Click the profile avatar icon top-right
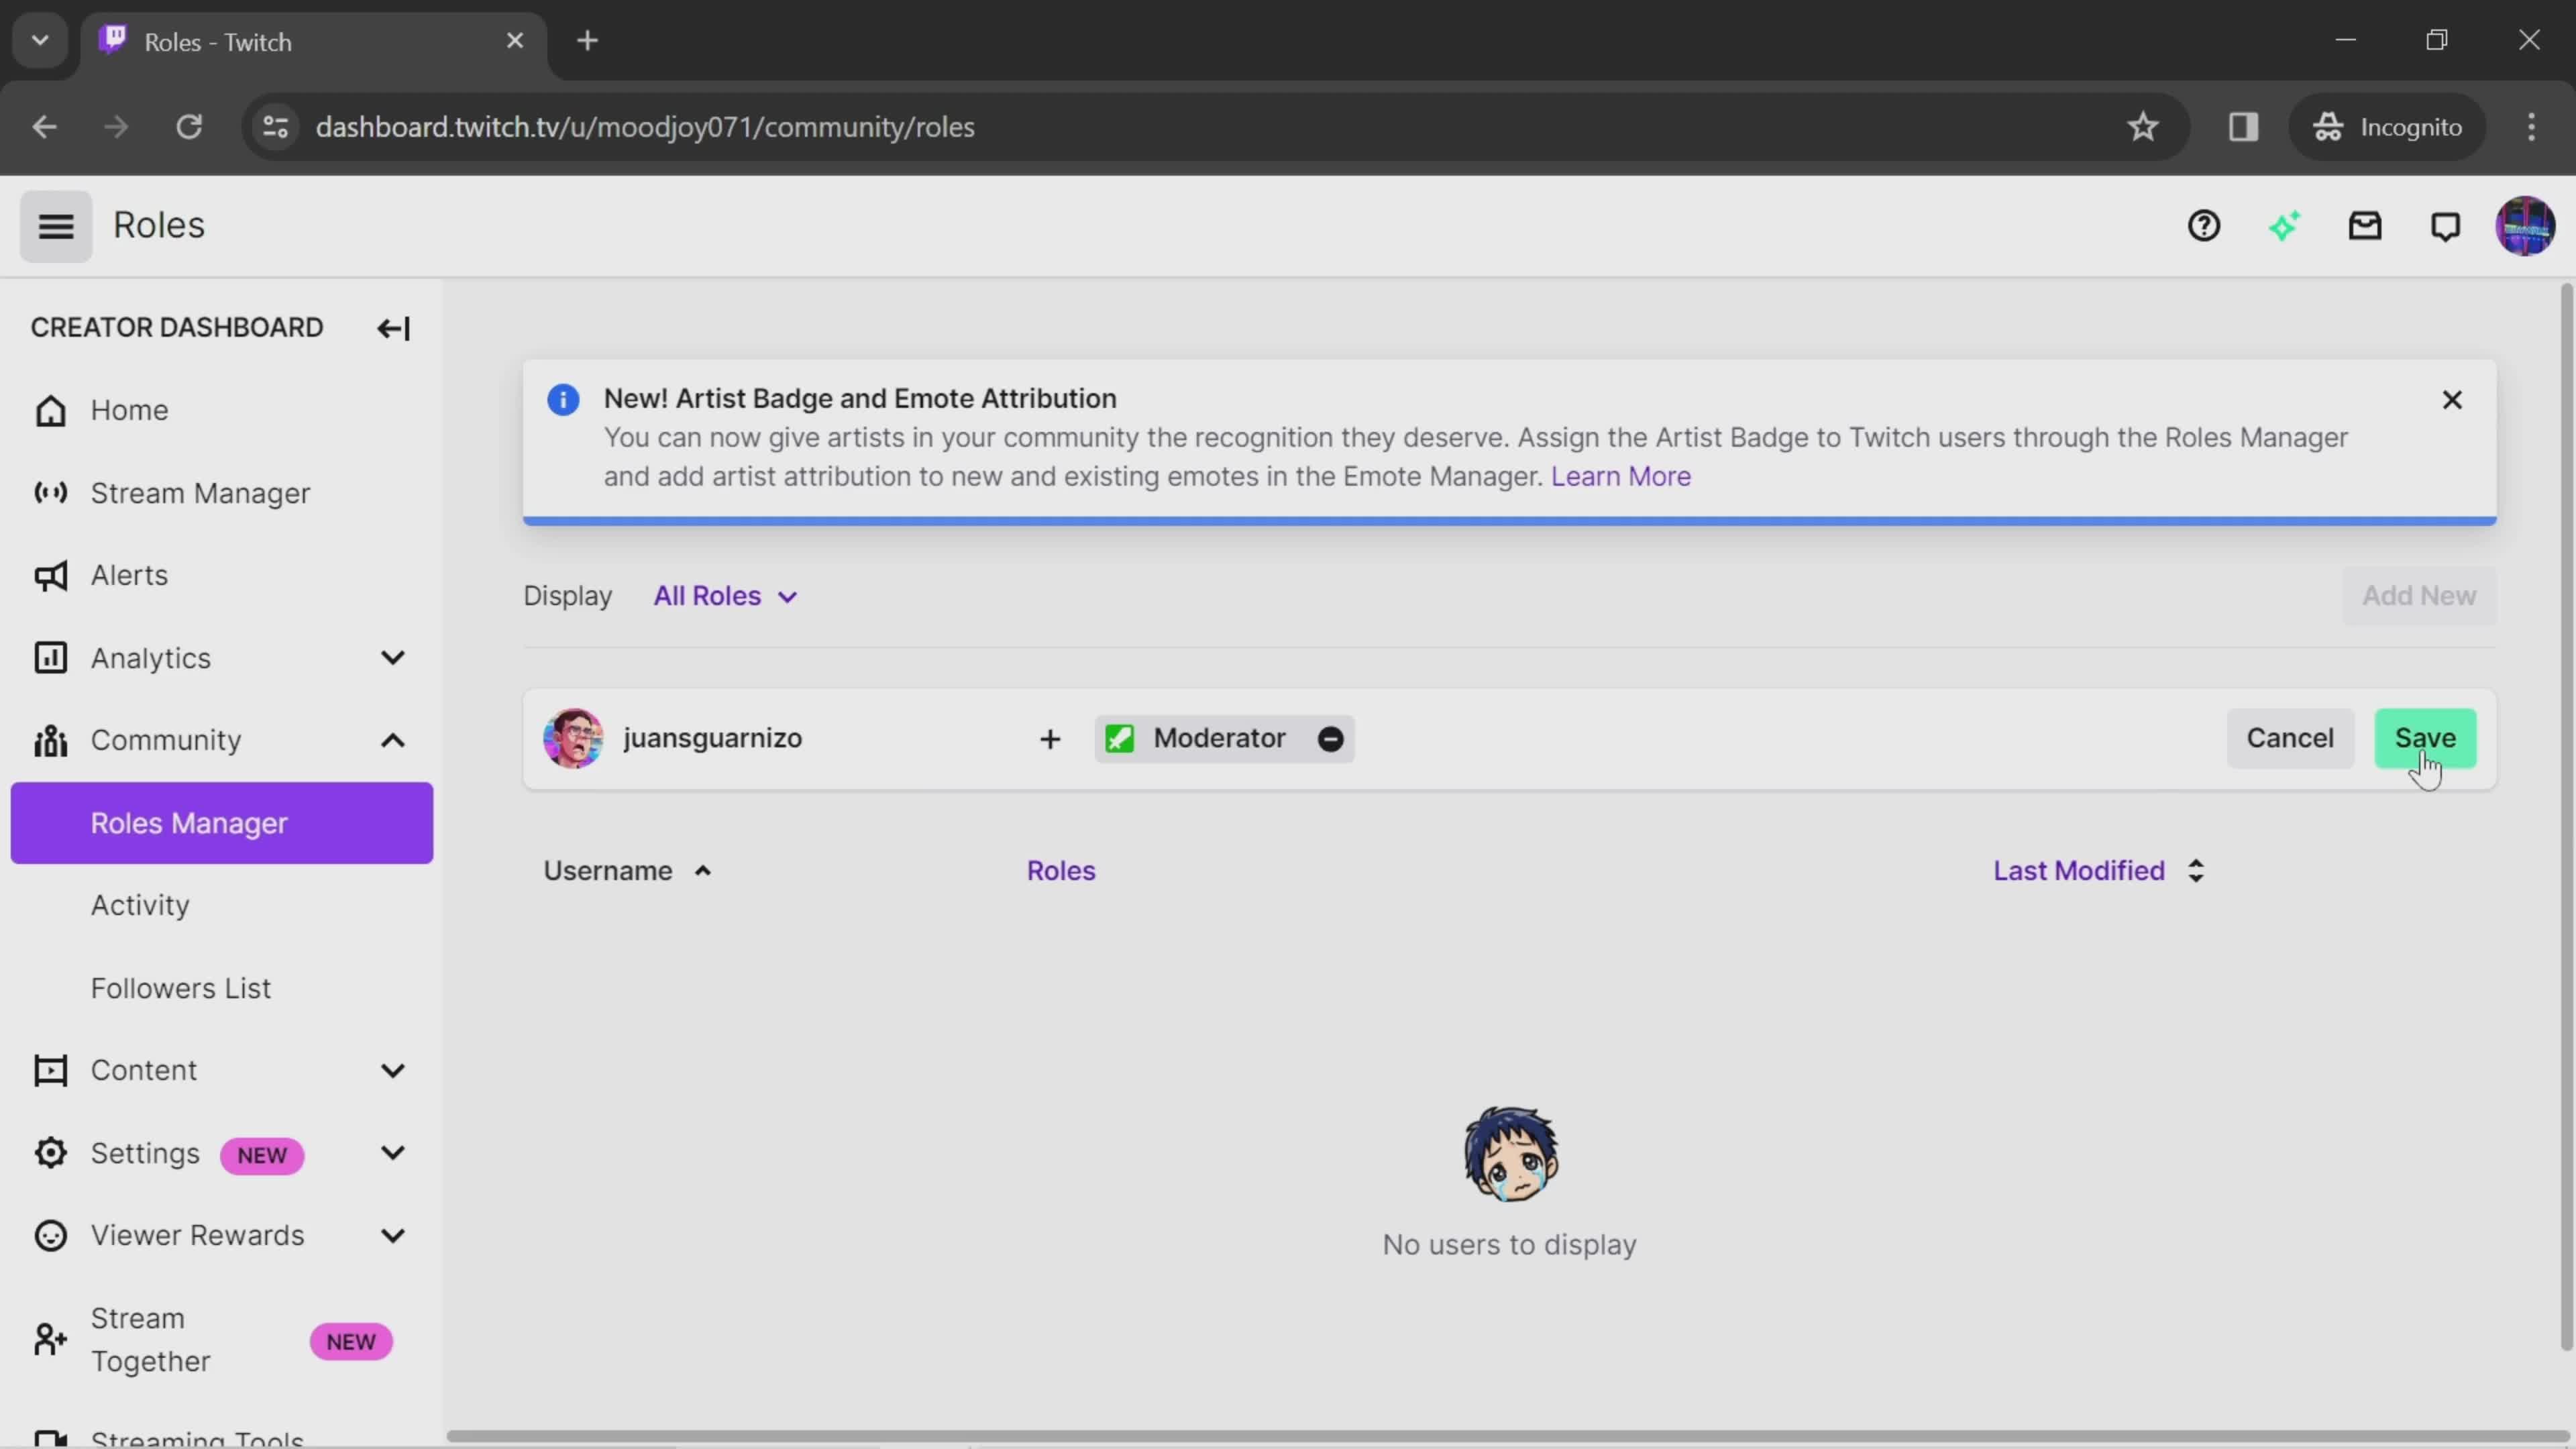This screenshot has height=1449, width=2576. point(2525,225)
